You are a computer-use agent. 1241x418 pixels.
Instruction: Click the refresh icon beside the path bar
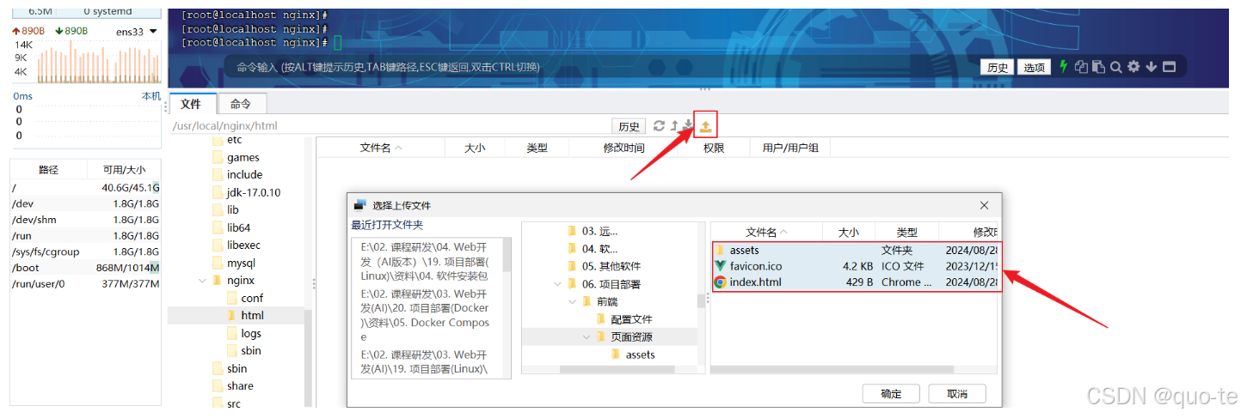[659, 126]
